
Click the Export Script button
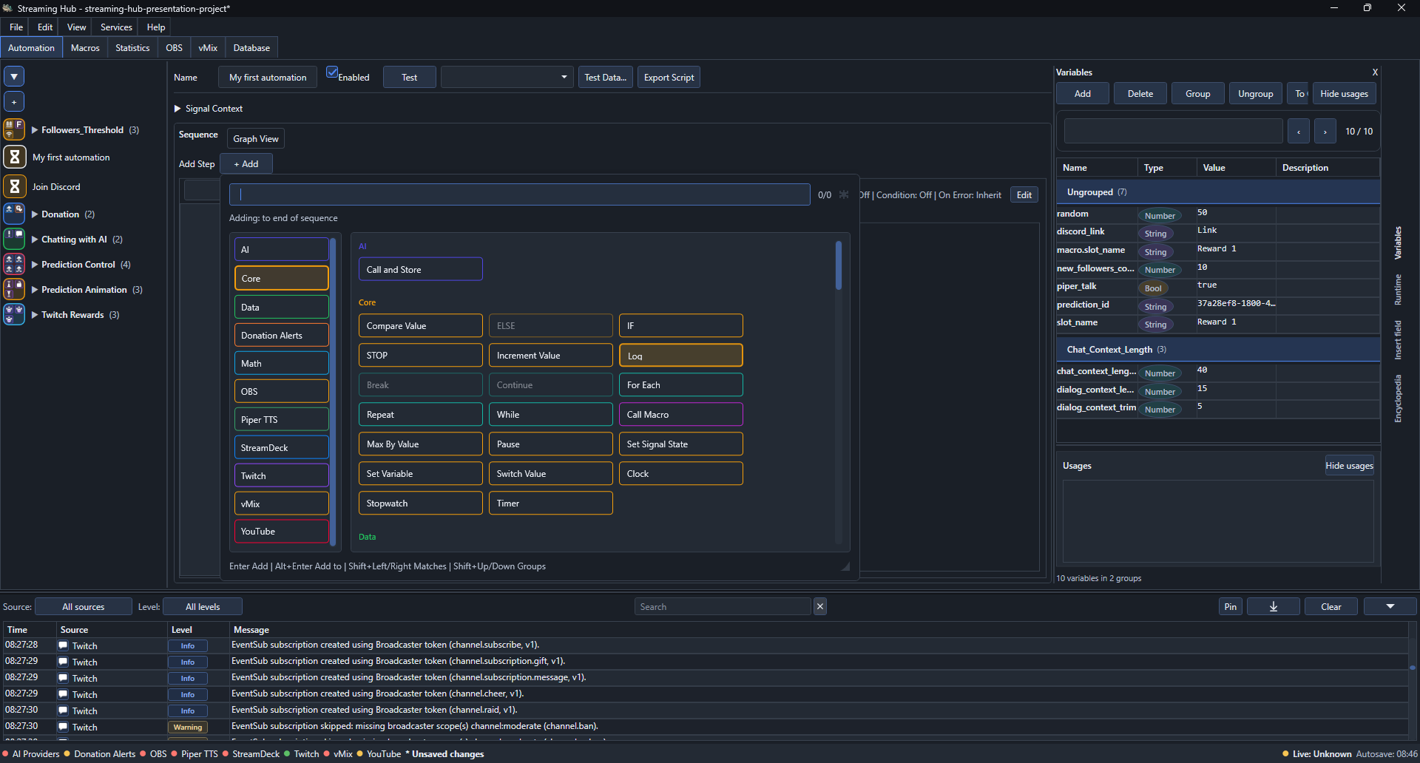[x=669, y=77]
